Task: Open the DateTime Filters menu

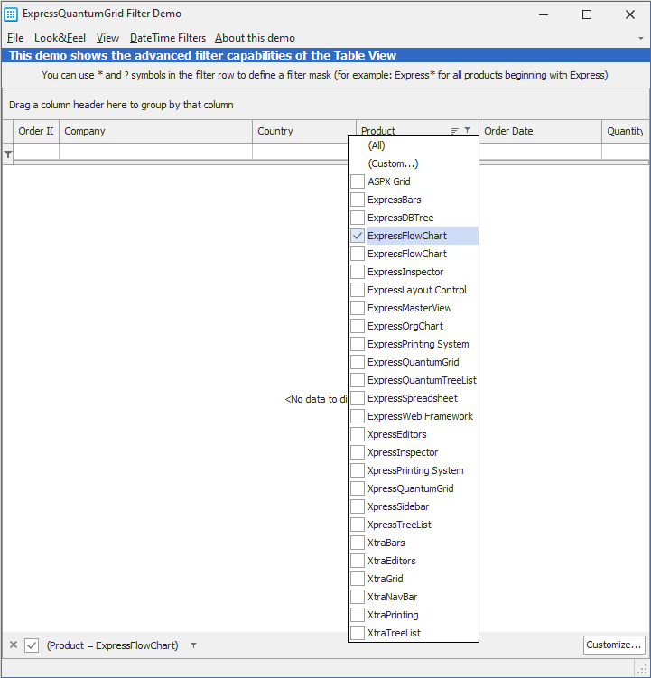Action: click(x=168, y=38)
